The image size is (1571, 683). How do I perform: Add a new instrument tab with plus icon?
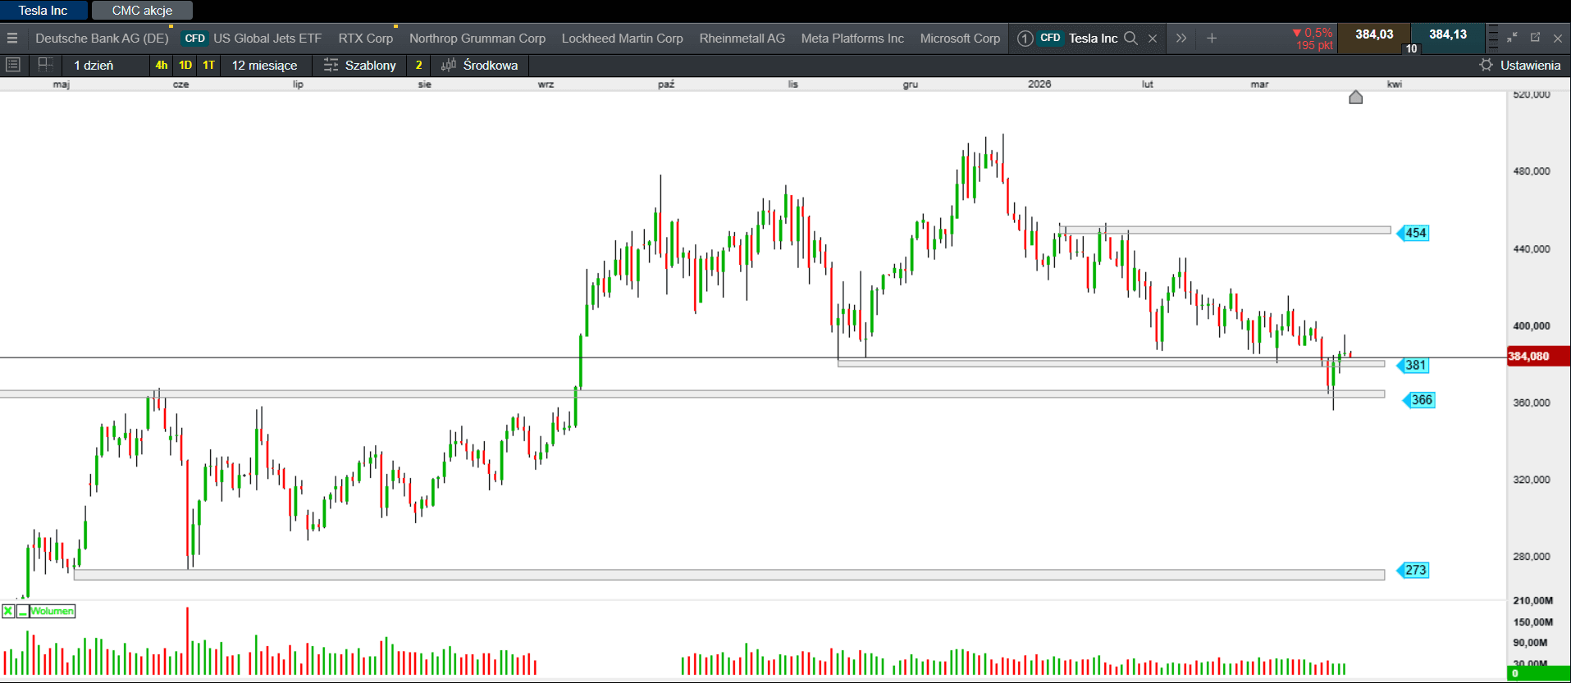click(x=1212, y=39)
